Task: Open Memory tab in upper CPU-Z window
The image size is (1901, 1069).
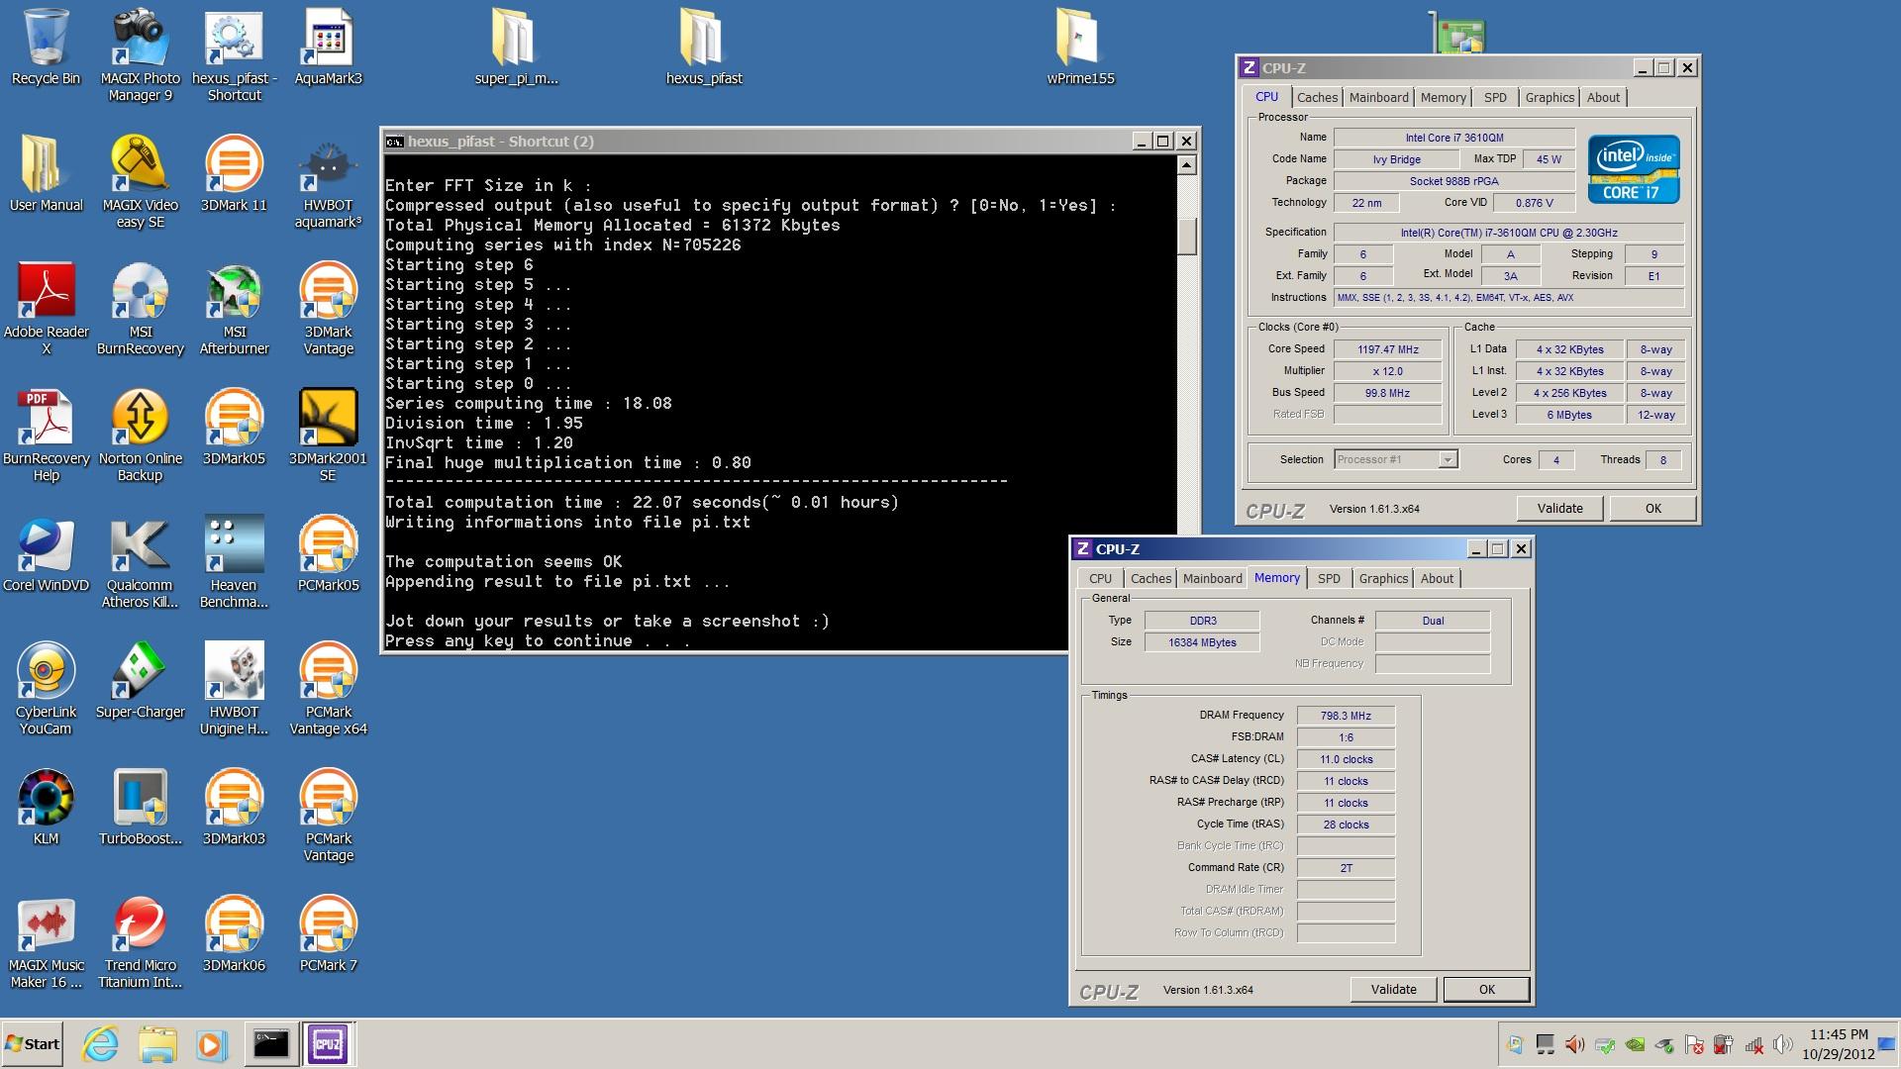Action: (x=1443, y=97)
